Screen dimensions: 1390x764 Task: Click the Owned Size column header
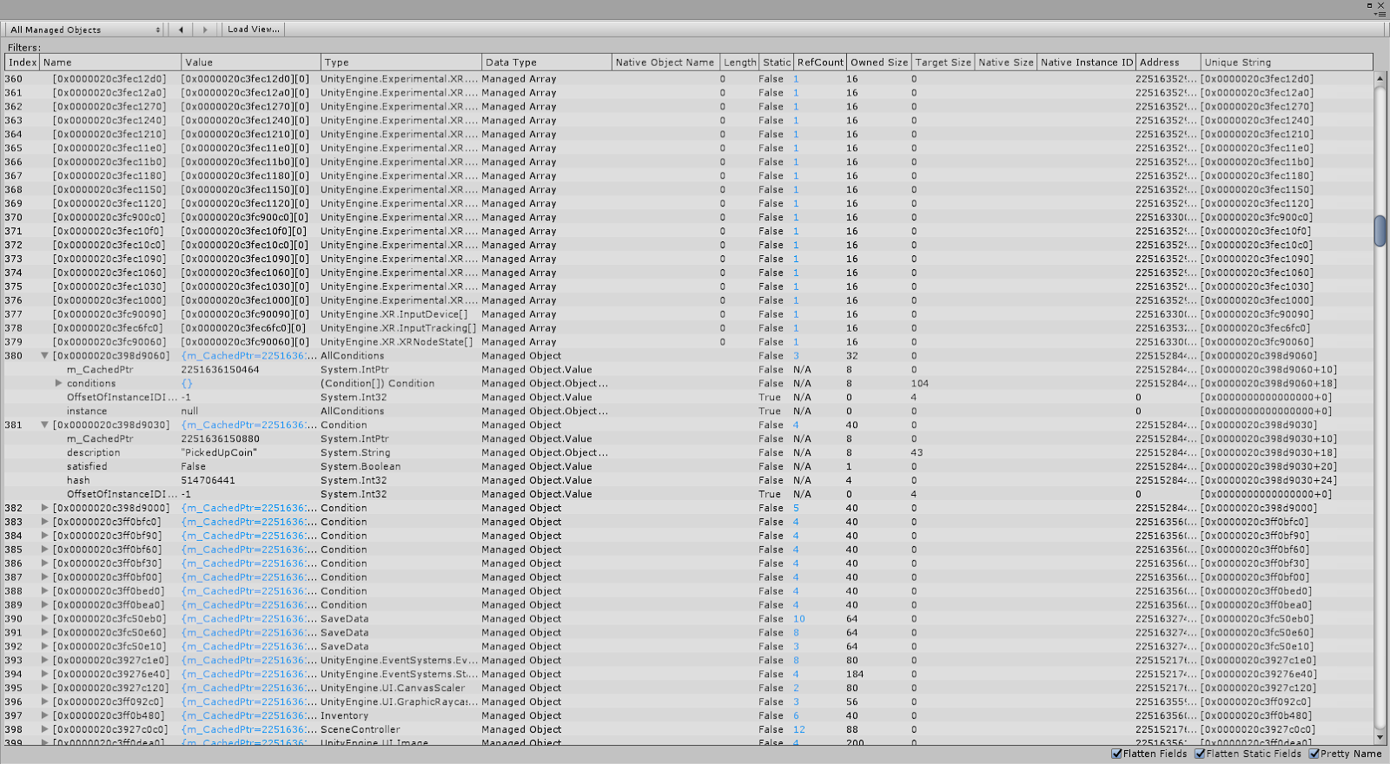879,63
